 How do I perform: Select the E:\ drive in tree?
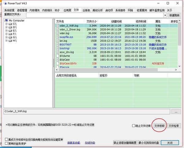point(14,31)
